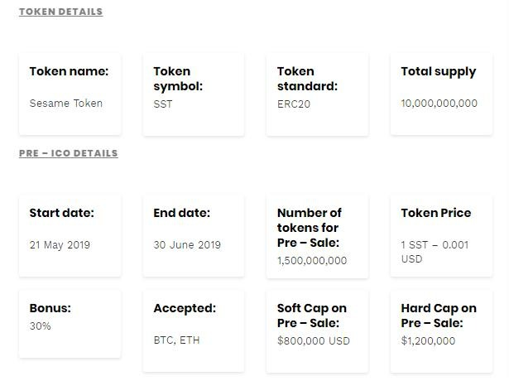Click the Bonus 30% card
This screenshot has height=381, width=509.
pyautogui.click(x=70, y=324)
